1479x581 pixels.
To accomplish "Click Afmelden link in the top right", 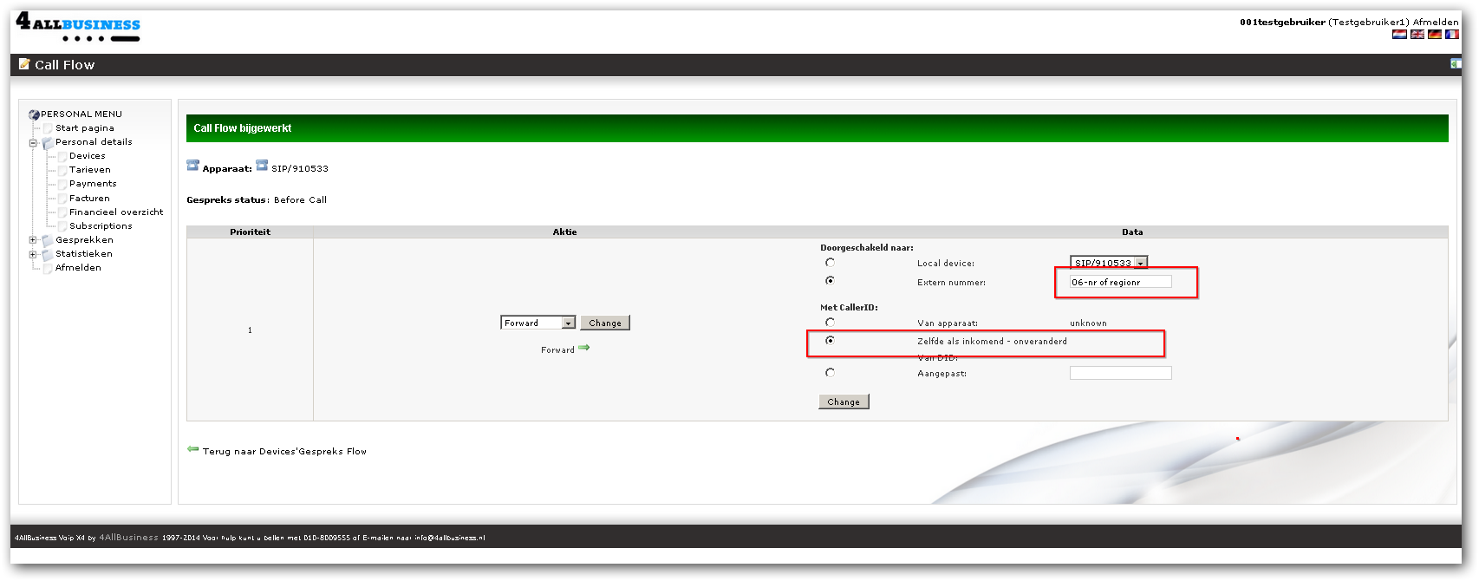I will [1435, 22].
